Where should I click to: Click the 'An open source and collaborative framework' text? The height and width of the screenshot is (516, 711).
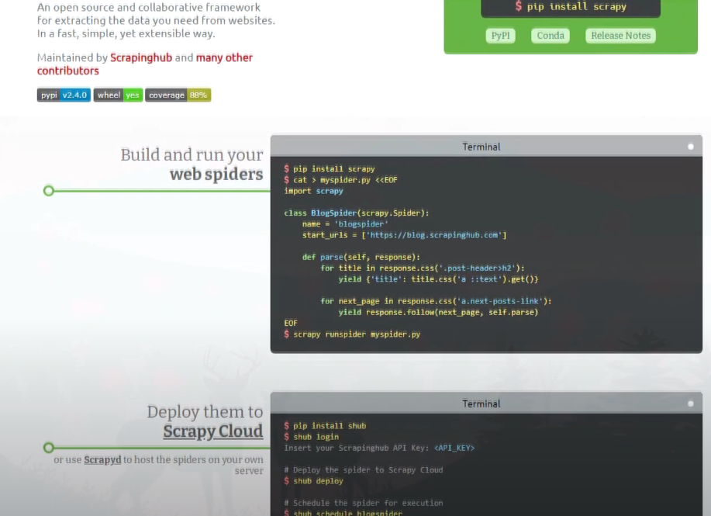(149, 7)
